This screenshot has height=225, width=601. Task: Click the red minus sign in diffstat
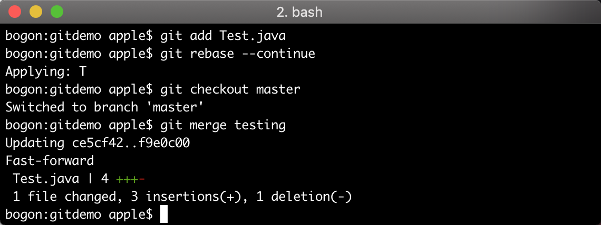[x=142, y=178]
